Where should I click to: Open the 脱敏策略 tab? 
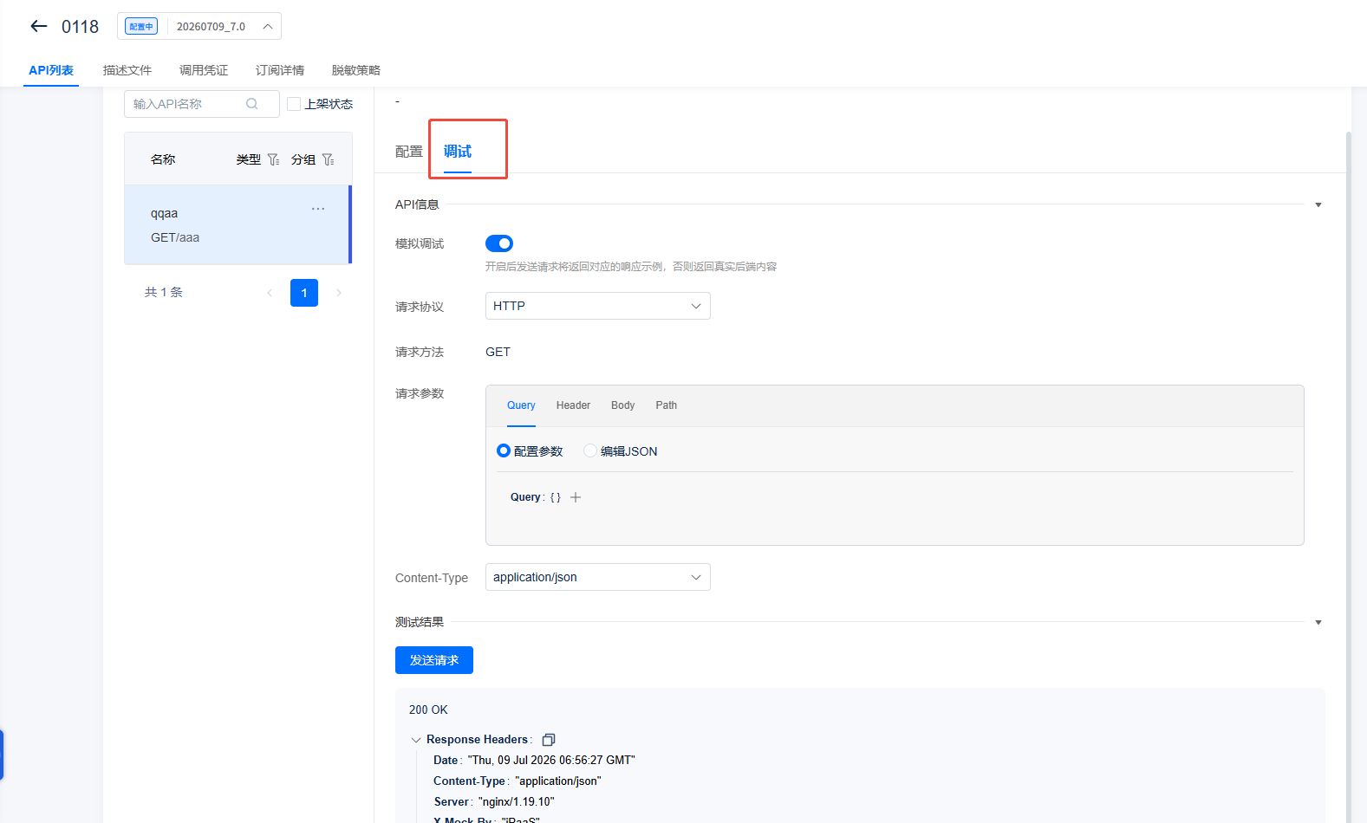(x=356, y=70)
